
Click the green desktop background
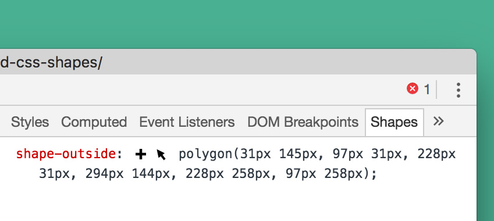click(x=240, y=24)
